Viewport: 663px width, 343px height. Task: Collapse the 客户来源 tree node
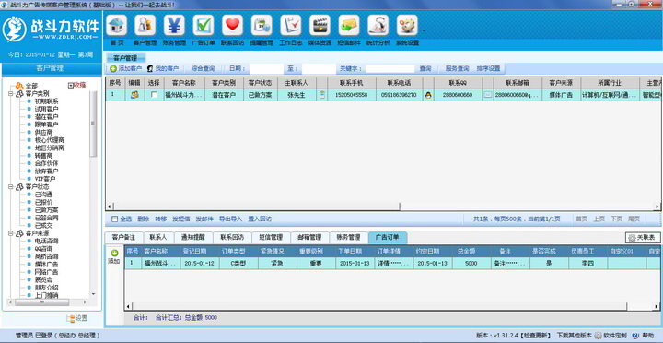[x=10, y=233]
